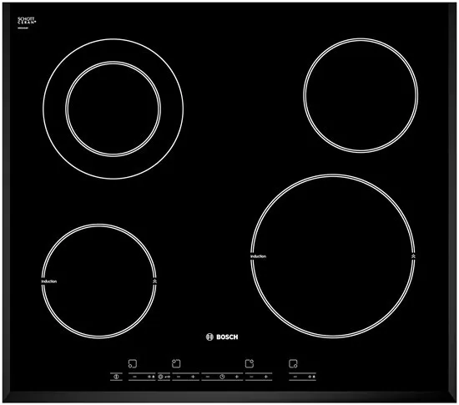Lower the rear-right zone heat with minus
The width and height of the screenshot is (459, 405).
coord(251,377)
